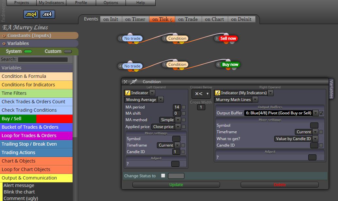
Task: Toggle the Output Buffer checkbox
Action: pyautogui.click(x=321, y=113)
